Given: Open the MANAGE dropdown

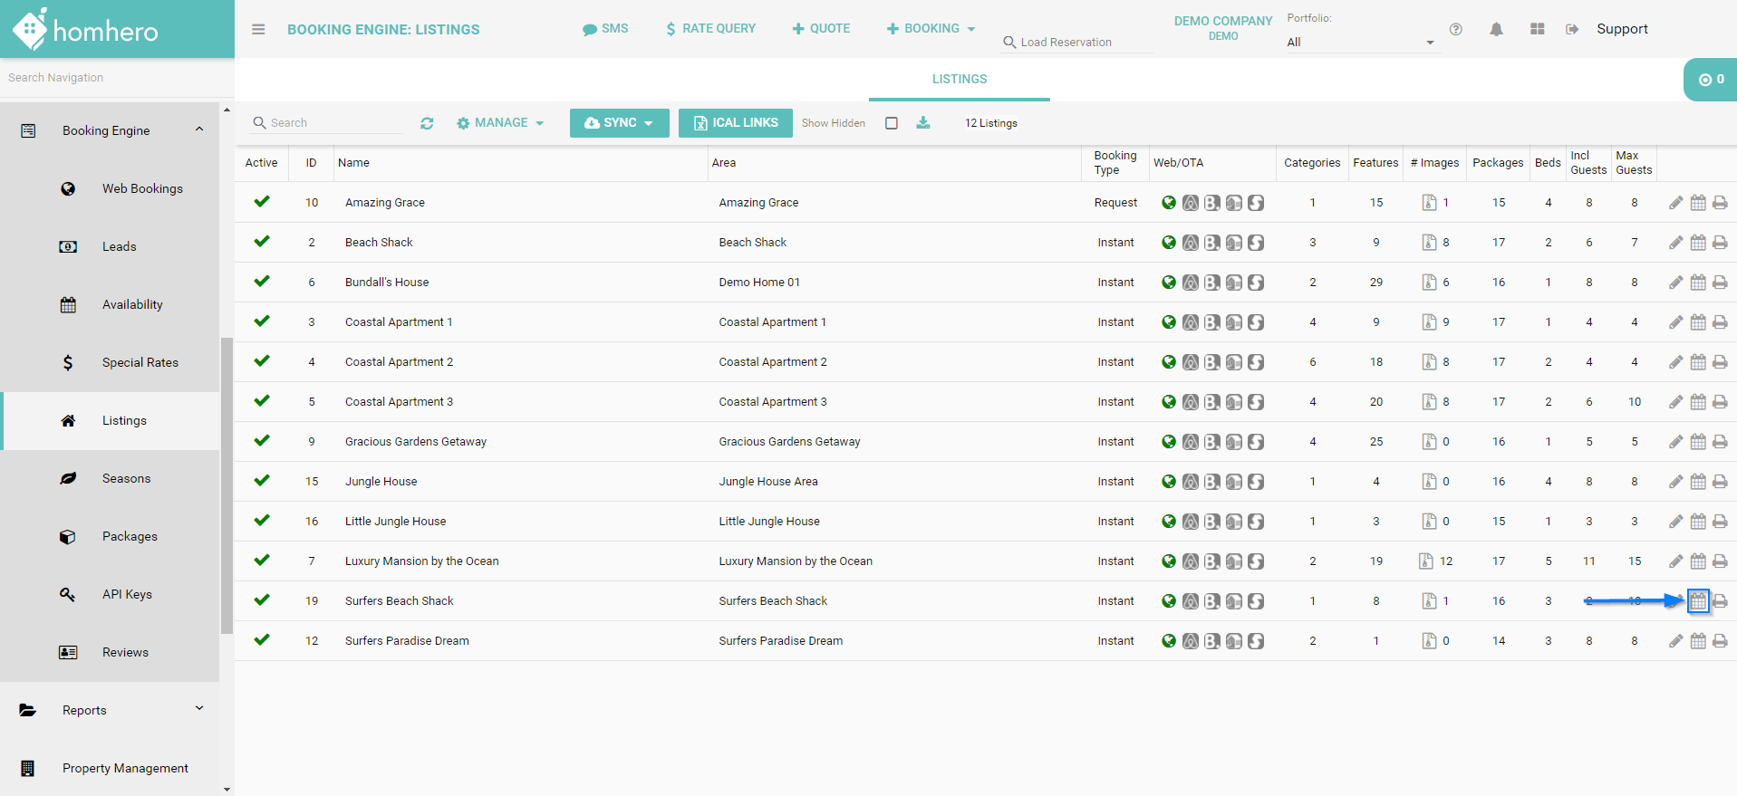Looking at the screenshot, I should point(500,123).
